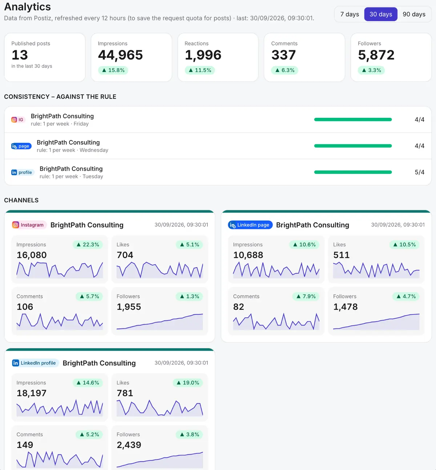Click the 'rule: 1 per week · Wednesday' text
Image resolution: width=436 pixels, height=470 pixels.
[72, 150]
